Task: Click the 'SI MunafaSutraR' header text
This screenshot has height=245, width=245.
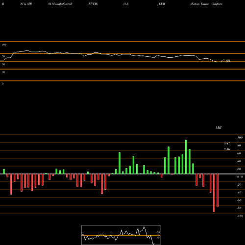Action: tap(60, 4)
